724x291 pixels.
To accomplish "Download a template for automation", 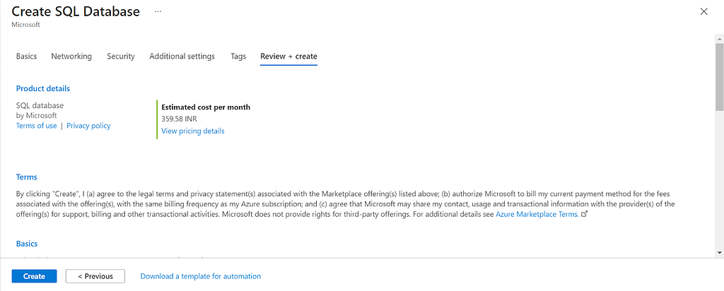I will (200, 276).
